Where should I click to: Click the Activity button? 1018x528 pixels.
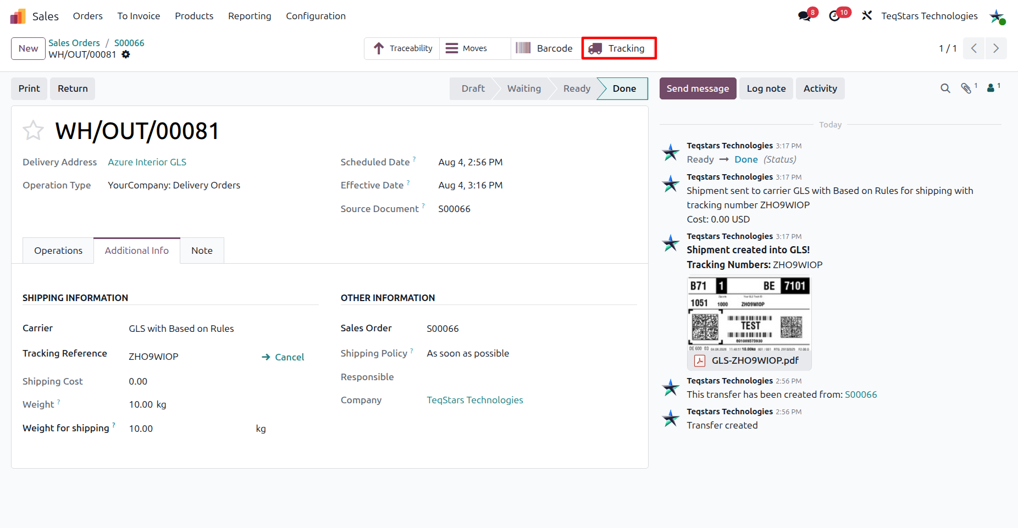pyautogui.click(x=820, y=88)
